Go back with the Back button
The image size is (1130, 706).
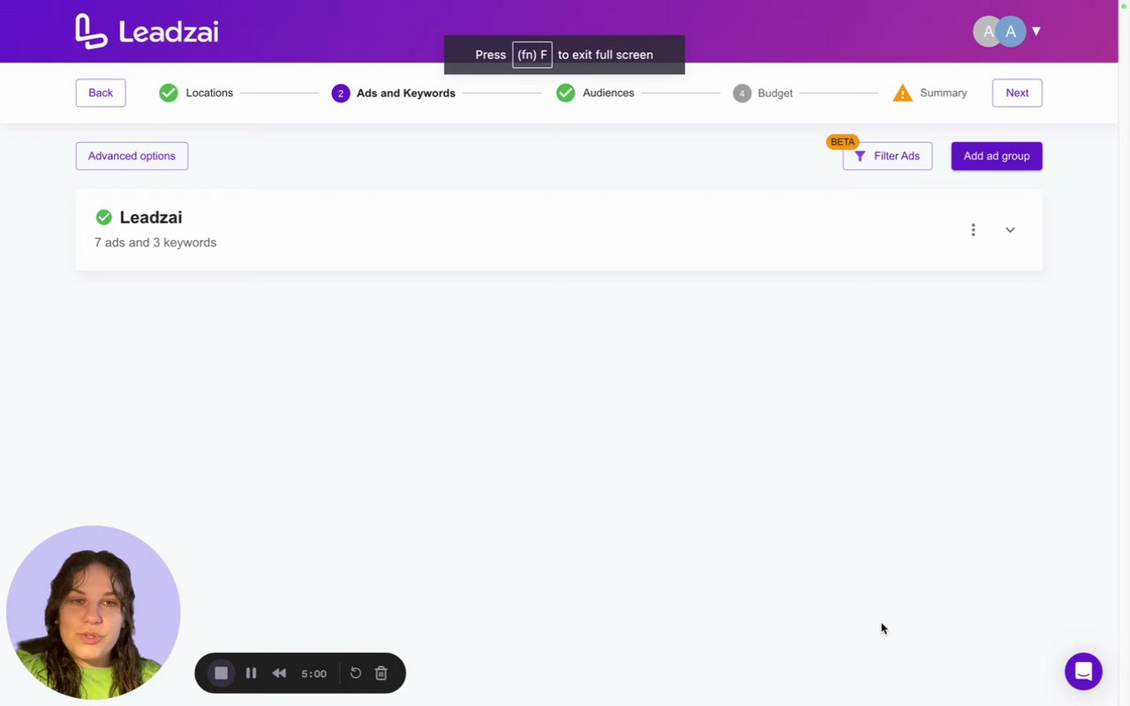point(101,93)
